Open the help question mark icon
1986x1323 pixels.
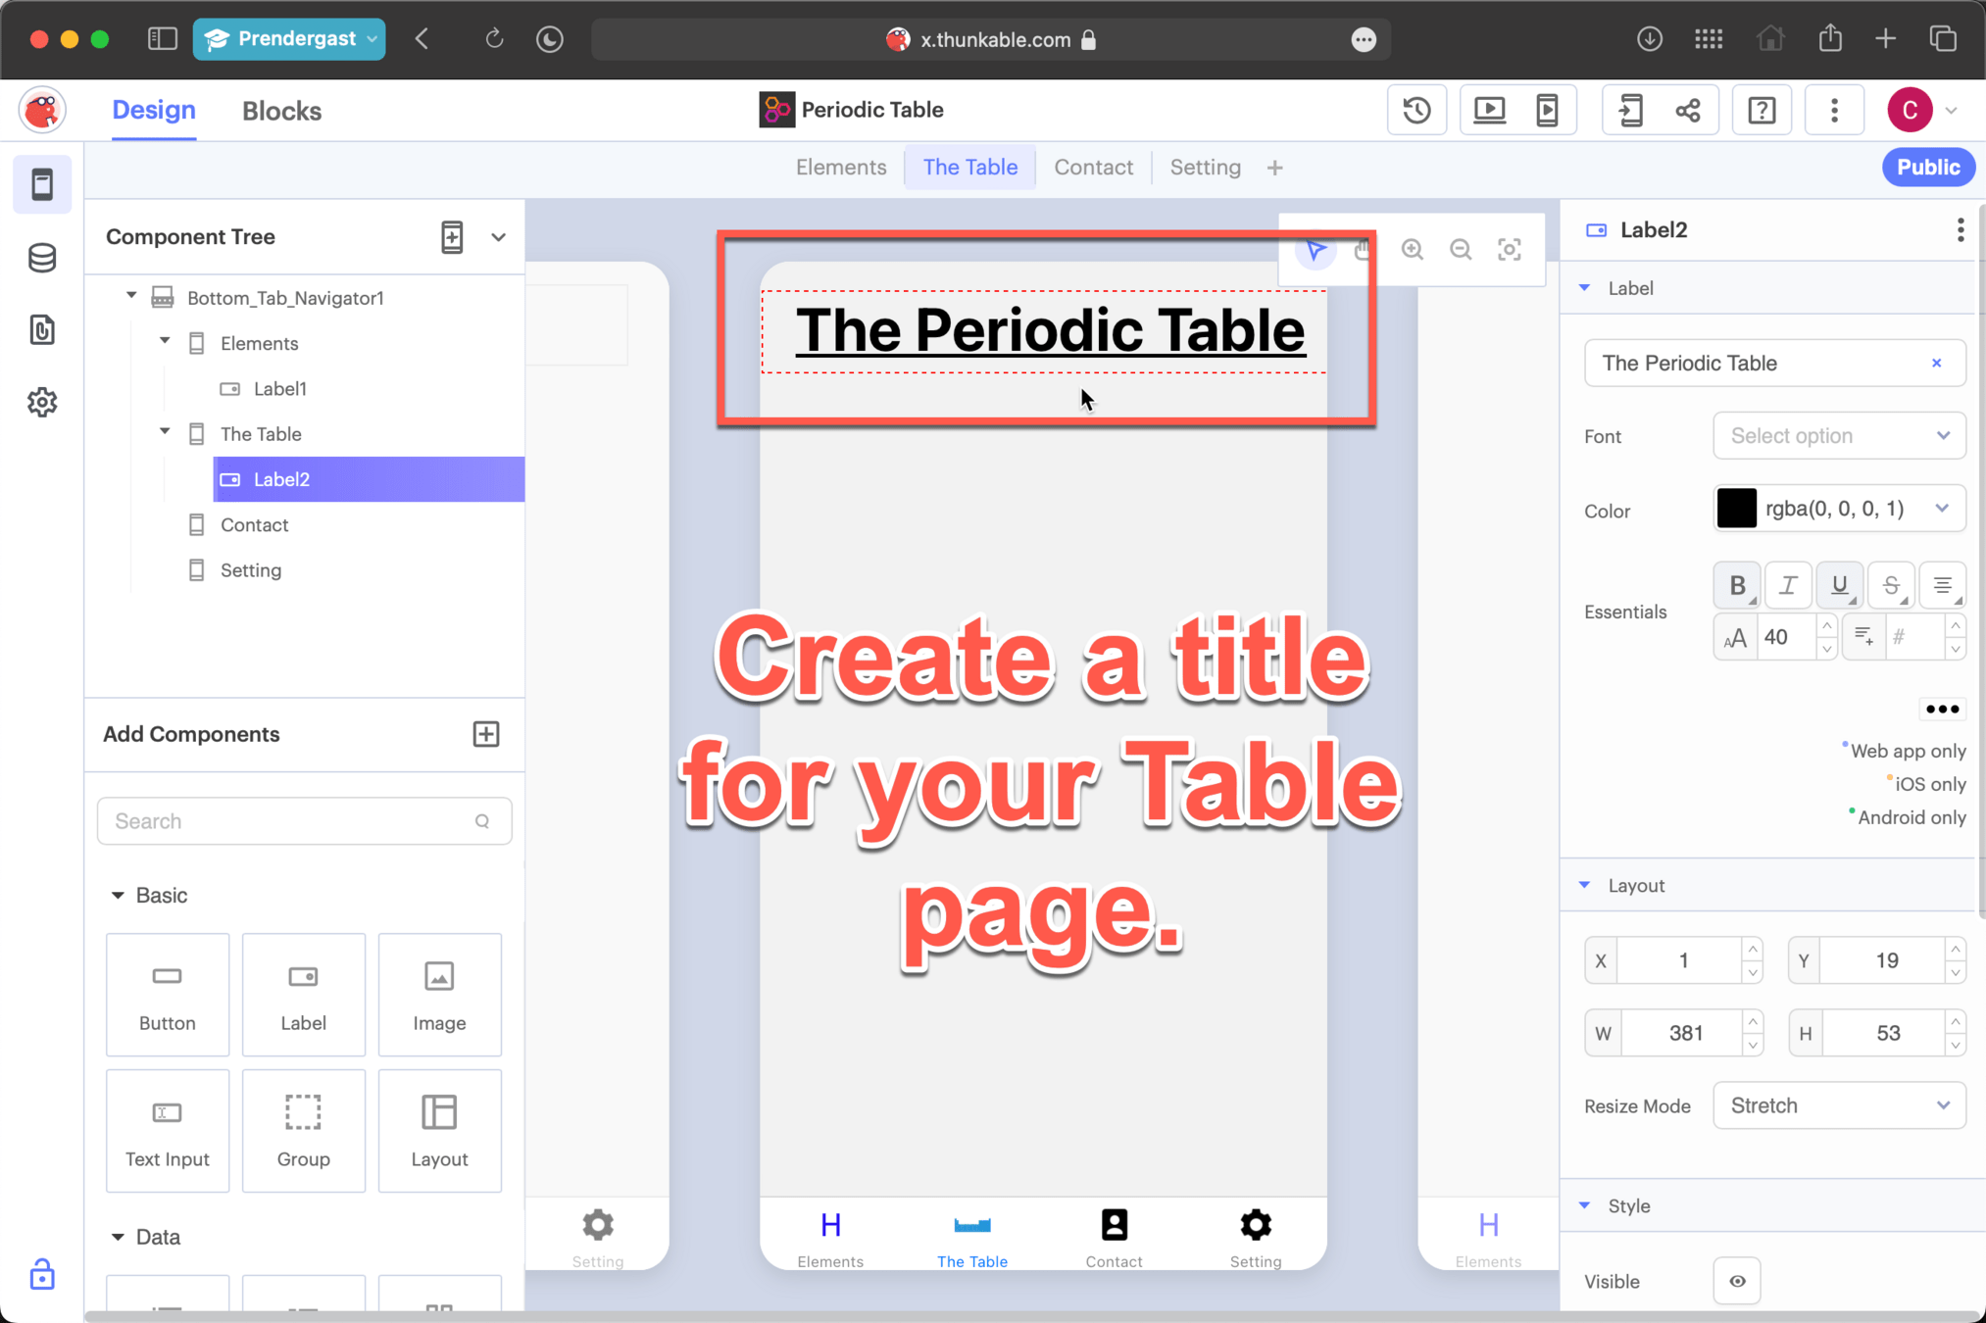click(x=1762, y=110)
